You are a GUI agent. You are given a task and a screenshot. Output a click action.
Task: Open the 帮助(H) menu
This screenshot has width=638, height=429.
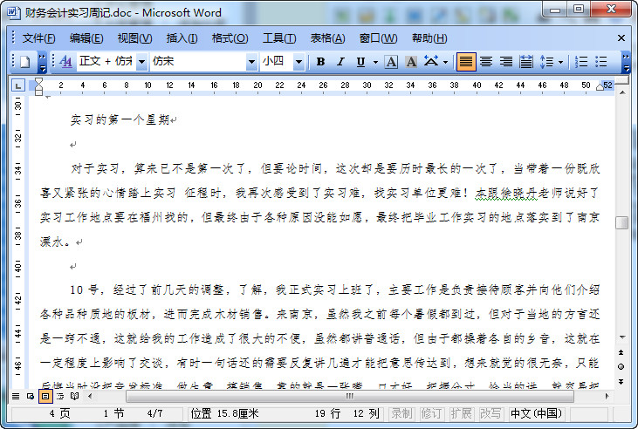click(429, 38)
